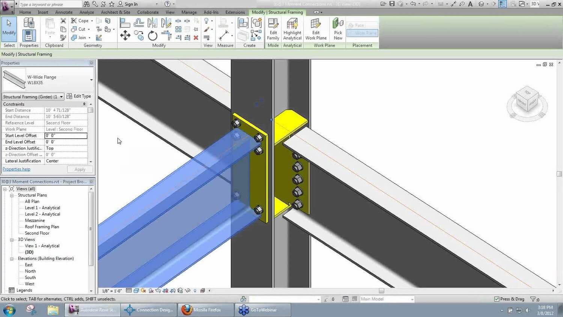
Task: Click the Measure Between Two References tool
Action: point(224,35)
